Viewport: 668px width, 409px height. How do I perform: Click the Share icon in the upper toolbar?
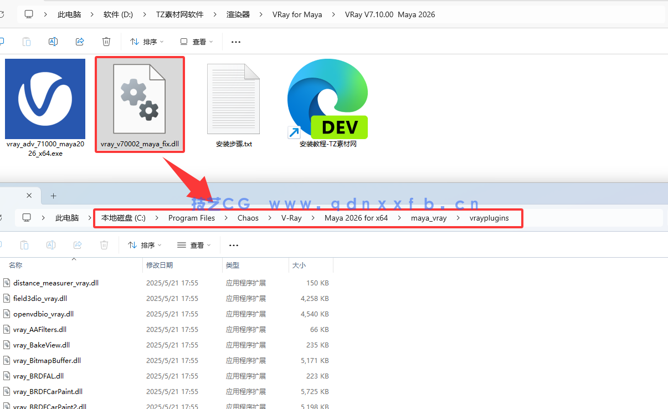[80, 42]
